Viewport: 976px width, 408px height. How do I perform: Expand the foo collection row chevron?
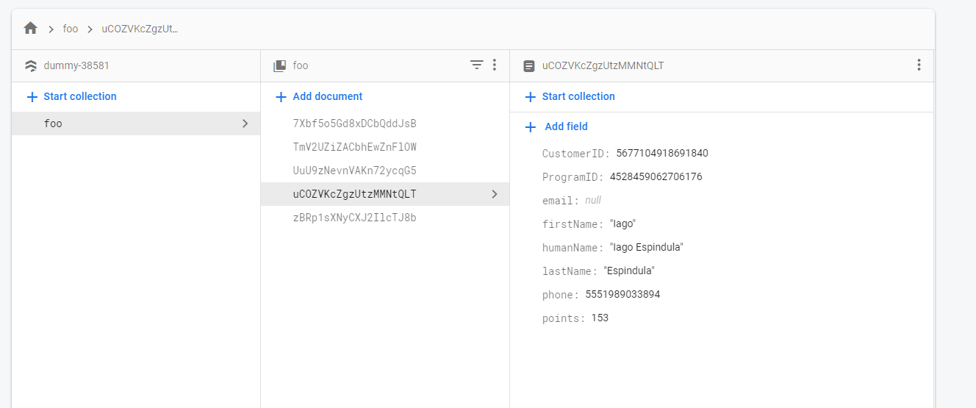click(245, 124)
